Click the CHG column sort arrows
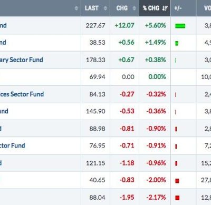This screenshot has width=211, height=205. point(134,8)
